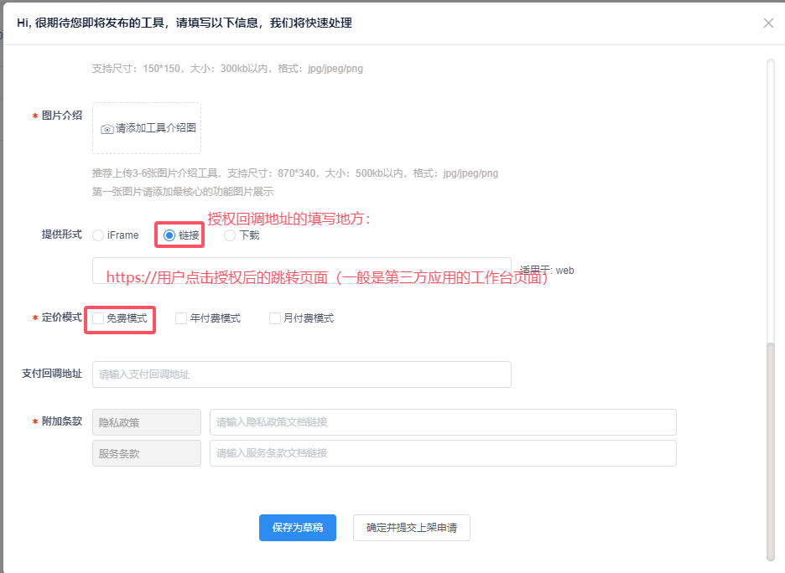The height and width of the screenshot is (573, 785).
Task: Submit via 确定并提交上架申请 button
Action: pos(411,528)
